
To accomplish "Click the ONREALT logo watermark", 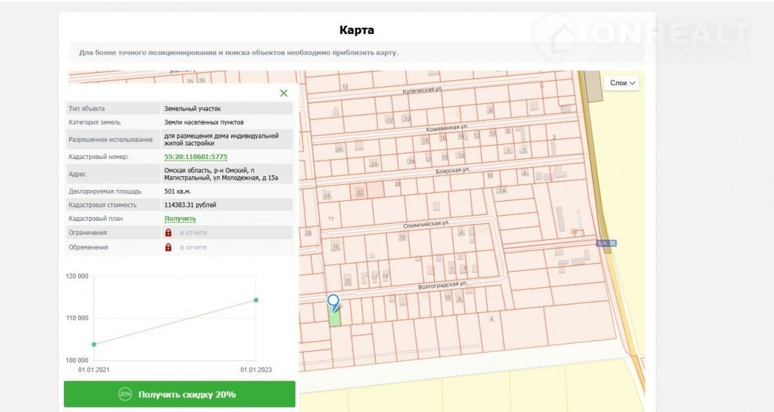I will click(642, 40).
